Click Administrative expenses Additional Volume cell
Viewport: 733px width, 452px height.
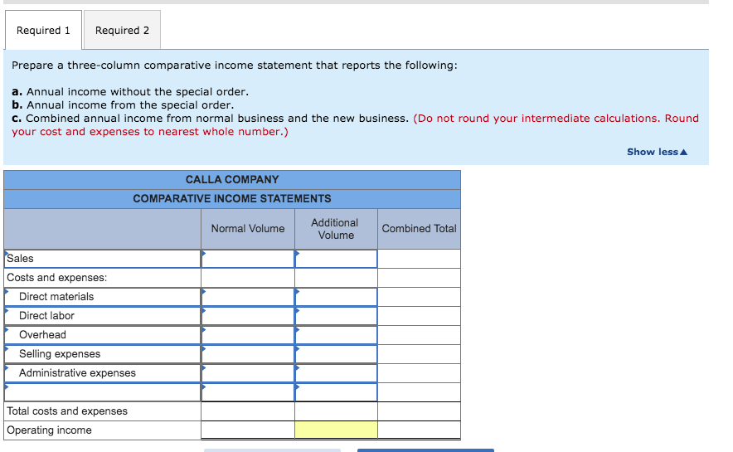[336, 373]
